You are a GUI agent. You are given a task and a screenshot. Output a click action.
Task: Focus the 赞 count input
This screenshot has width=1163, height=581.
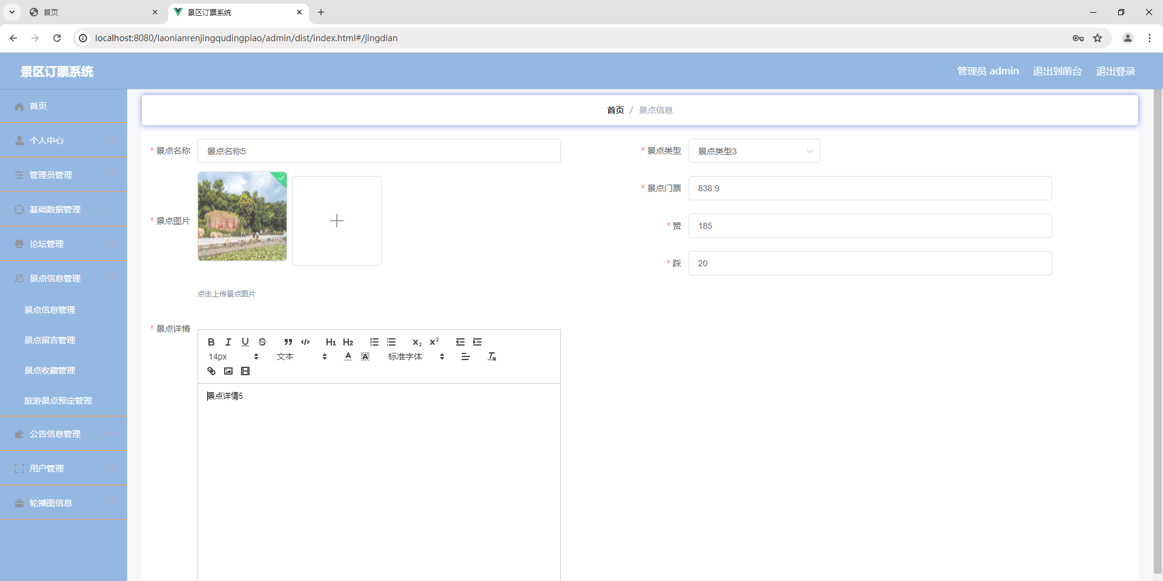(870, 226)
